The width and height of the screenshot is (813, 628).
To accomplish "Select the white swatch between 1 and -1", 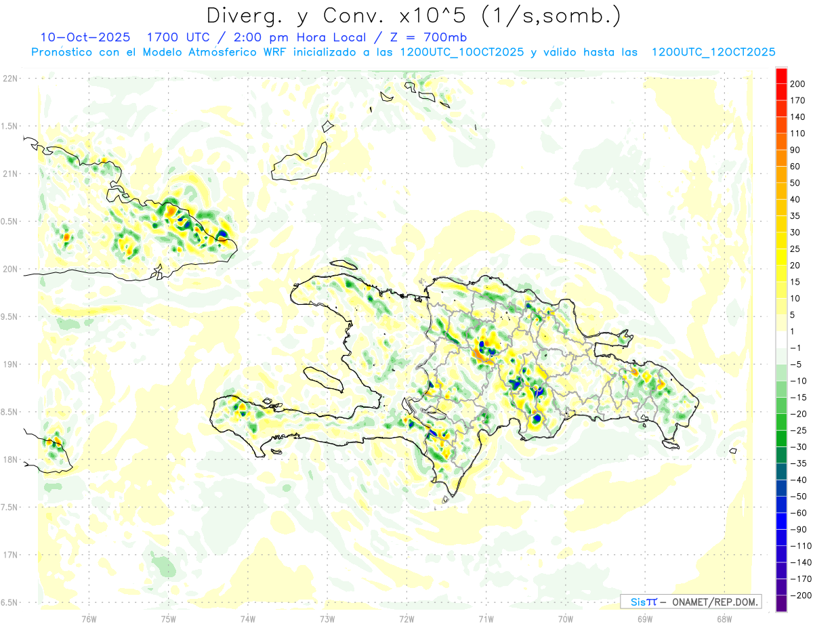I will click(781, 339).
